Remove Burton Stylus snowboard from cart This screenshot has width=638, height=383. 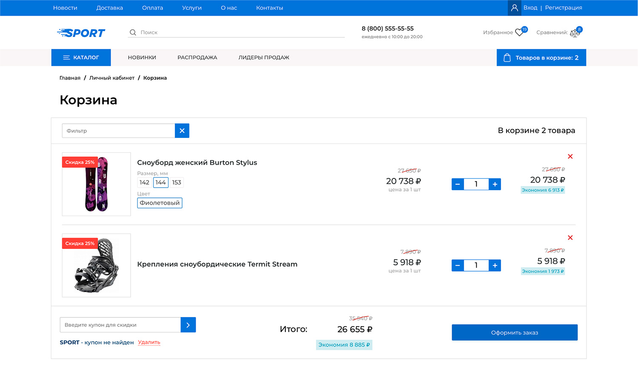570,157
